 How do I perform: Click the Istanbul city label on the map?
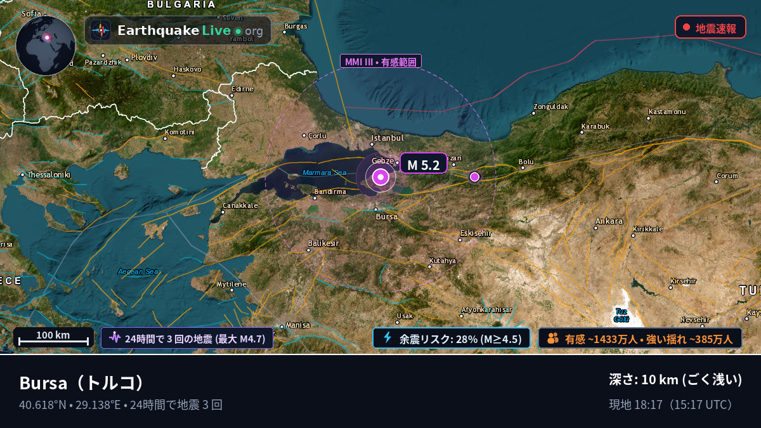click(x=387, y=138)
